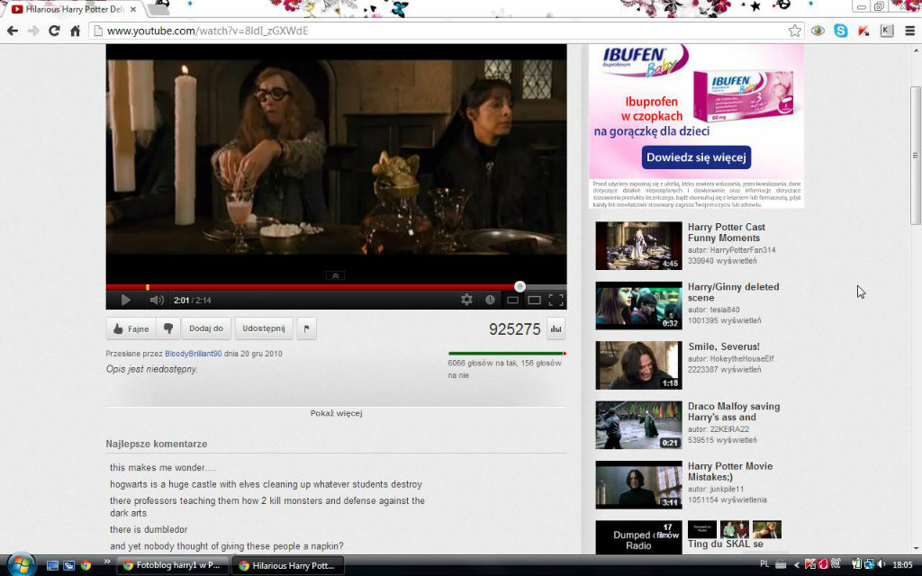Open the eye extension icon in the toolbar
The width and height of the screenshot is (922, 576).
[x=818, y=31]
